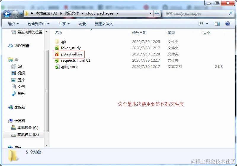Click the search magnifier icon
Viewport: 237px width, 166px height.
(x=230, y=13)
